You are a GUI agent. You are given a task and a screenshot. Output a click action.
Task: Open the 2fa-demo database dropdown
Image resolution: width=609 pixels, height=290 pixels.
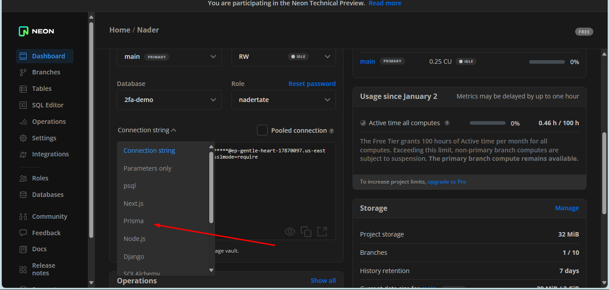(x=169, y=100)
